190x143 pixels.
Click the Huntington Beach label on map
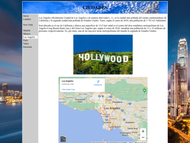point(125,134)
